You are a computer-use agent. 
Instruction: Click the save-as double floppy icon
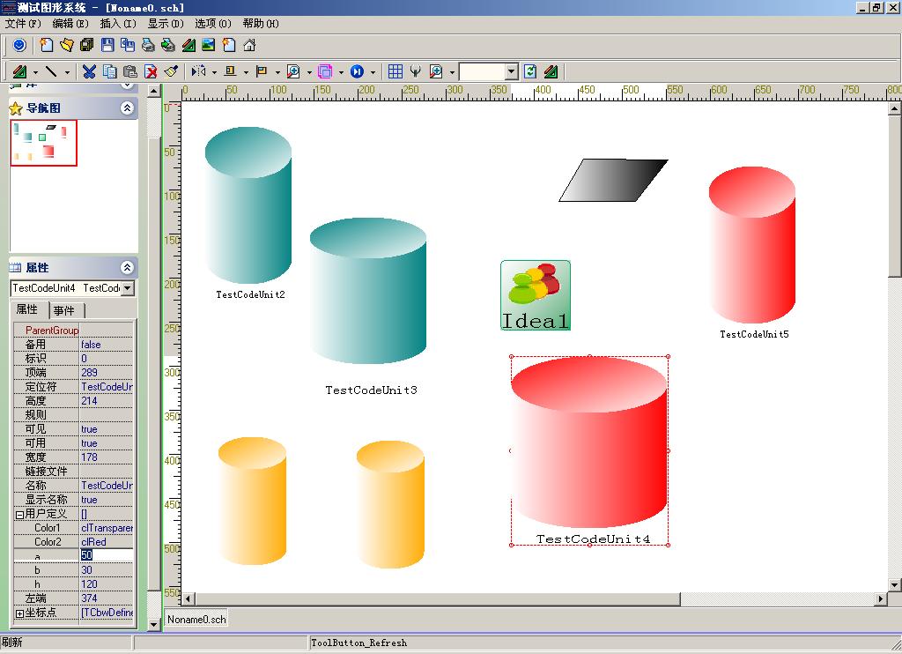pos(128,45)
